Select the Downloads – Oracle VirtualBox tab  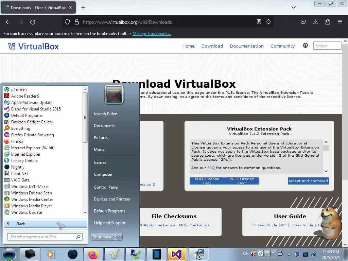38,7
